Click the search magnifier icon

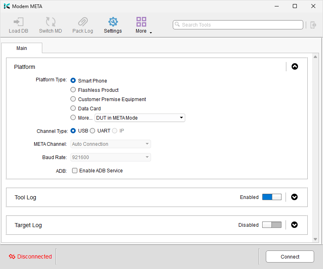click(x=177, y=24)
